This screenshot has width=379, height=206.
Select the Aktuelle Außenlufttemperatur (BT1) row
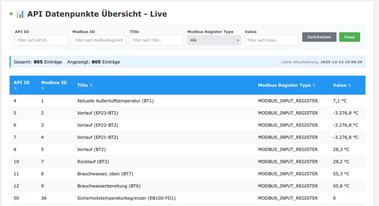115,101
